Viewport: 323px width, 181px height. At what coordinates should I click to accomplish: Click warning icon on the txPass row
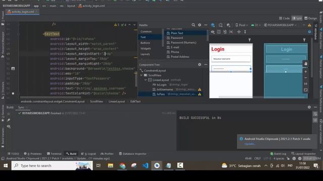click(x=199, y=94)
